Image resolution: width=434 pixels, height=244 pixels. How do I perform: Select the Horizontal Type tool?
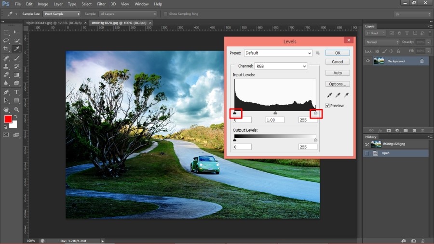16,92
